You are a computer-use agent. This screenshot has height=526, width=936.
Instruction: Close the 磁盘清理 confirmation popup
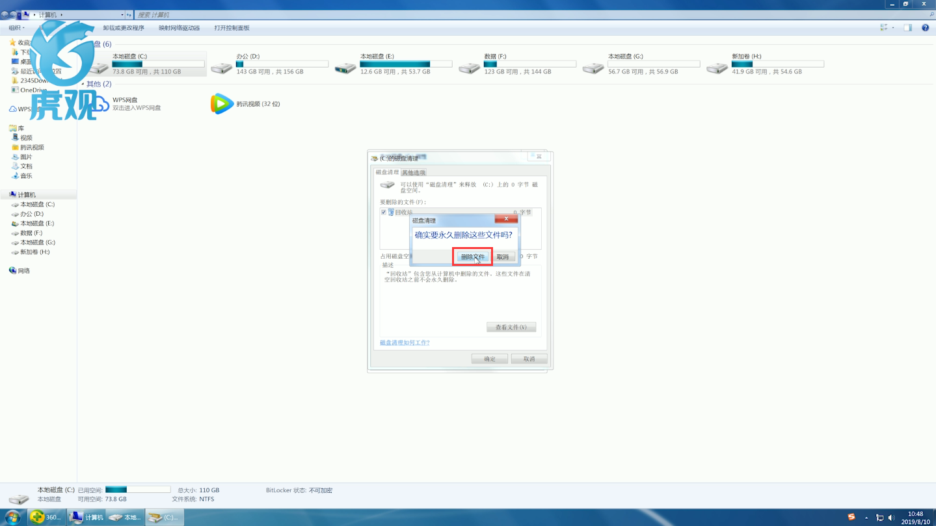(x=506, y=219)
